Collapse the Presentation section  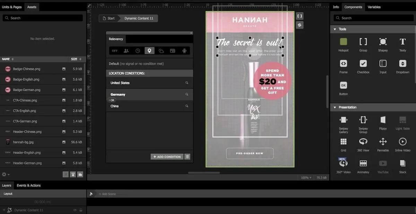(335, 107)
